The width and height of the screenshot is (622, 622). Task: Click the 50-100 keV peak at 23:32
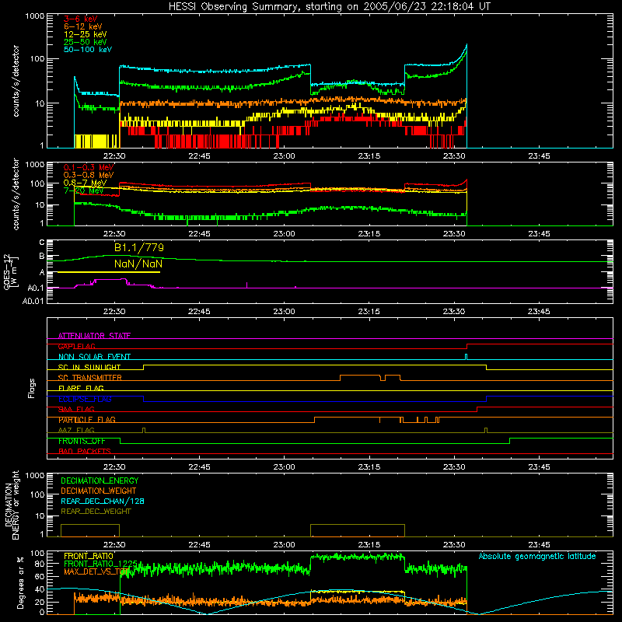pyautogui.click(x=466, y=45)
